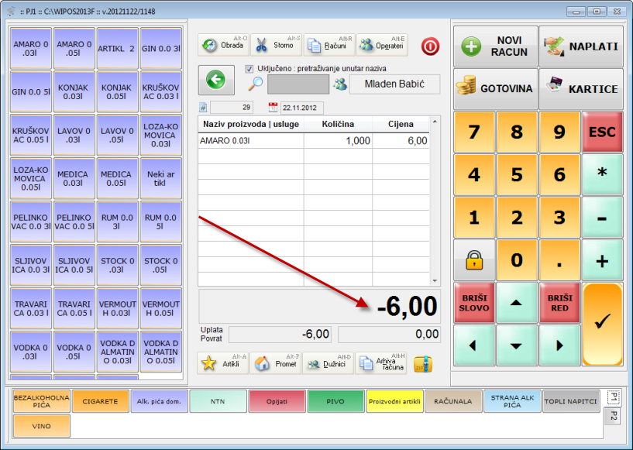
Task: Click the NAPLATI button
Action: point(580,46)
